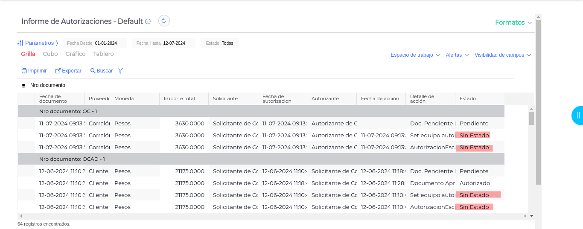Open Visibilidad de campos dropdown
The image size is (583, 229).
pyautogui.click(x=502, y=55)
